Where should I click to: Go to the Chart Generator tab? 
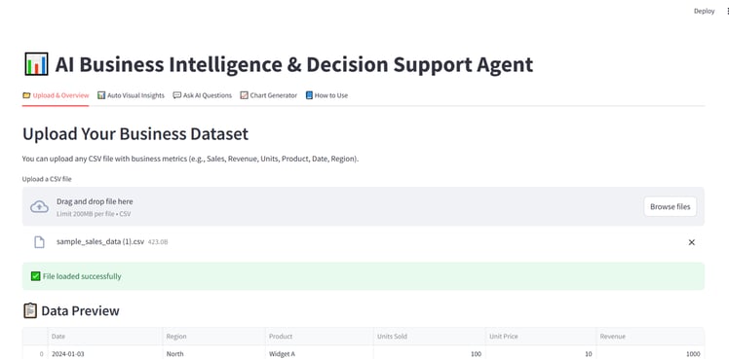pos(269,95)
